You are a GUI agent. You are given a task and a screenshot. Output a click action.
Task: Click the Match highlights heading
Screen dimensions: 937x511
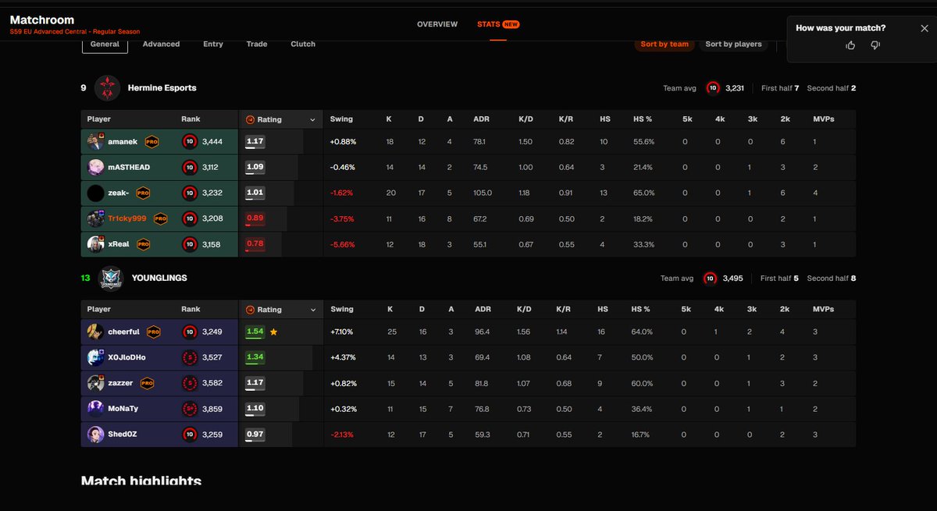(x=141, y=481)
